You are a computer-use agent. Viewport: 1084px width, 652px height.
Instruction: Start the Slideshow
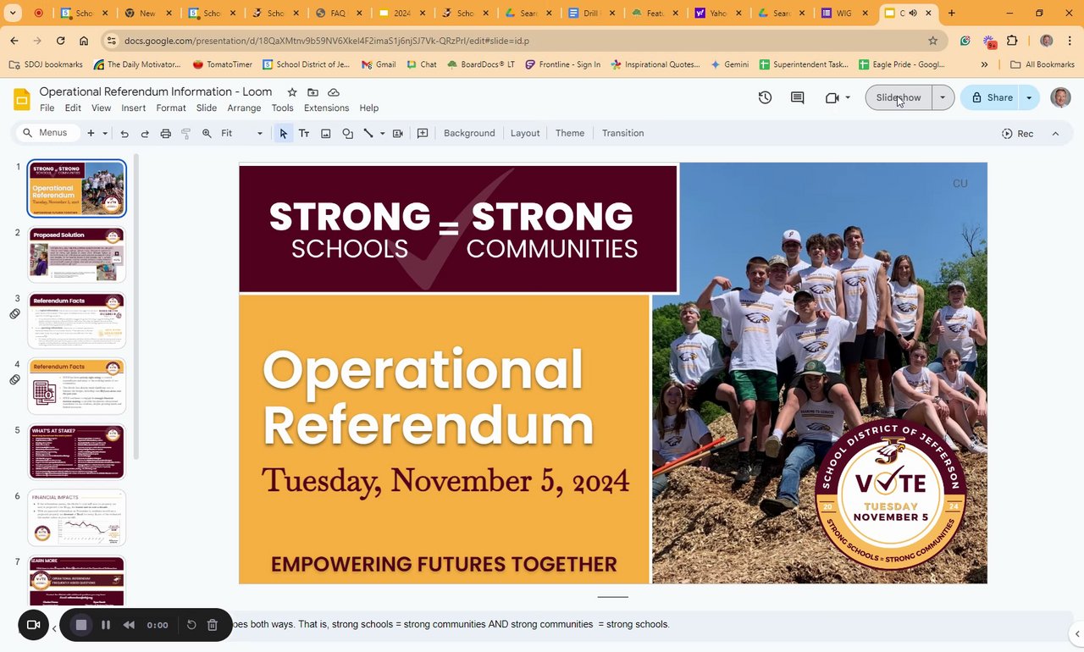[899, 97]
